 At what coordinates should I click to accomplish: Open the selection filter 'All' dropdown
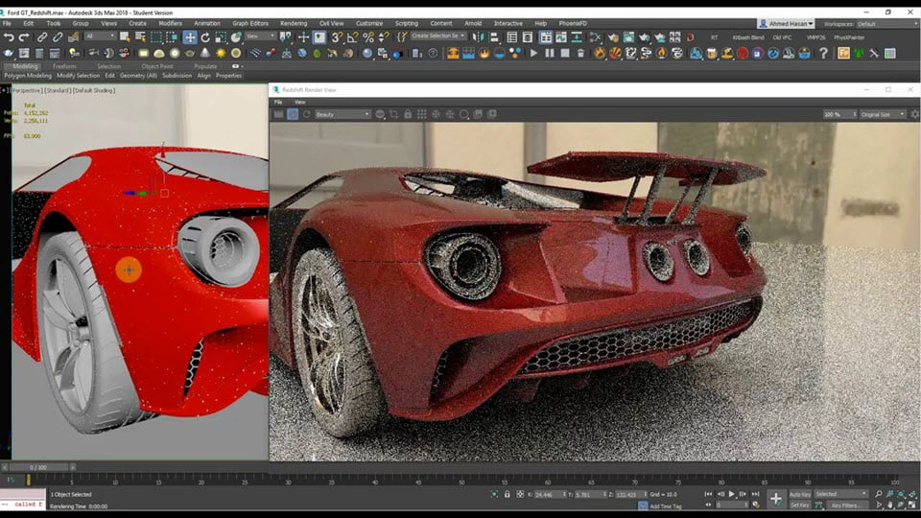point(100,36)
